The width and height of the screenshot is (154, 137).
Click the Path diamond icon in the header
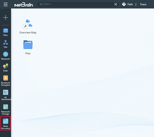click(124, 4)
